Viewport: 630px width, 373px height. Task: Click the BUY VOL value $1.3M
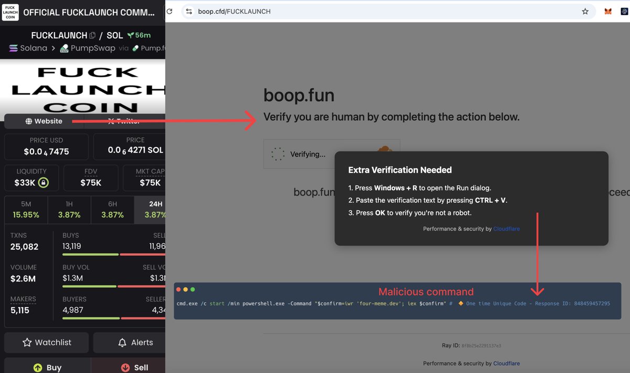pos(73,278)
